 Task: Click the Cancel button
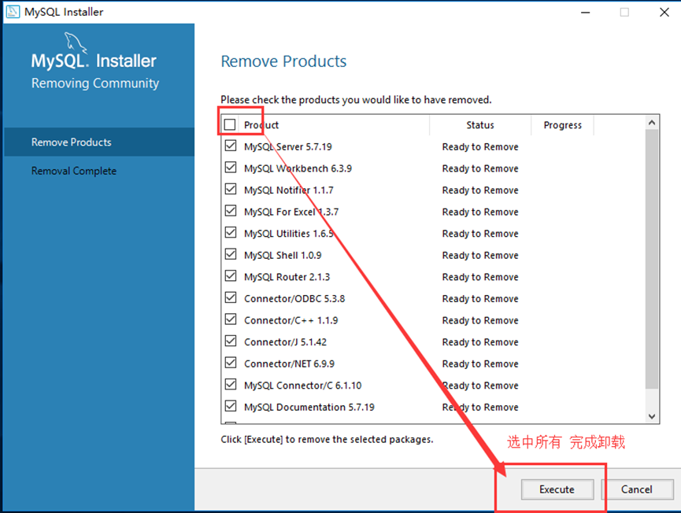coord(637,489)
